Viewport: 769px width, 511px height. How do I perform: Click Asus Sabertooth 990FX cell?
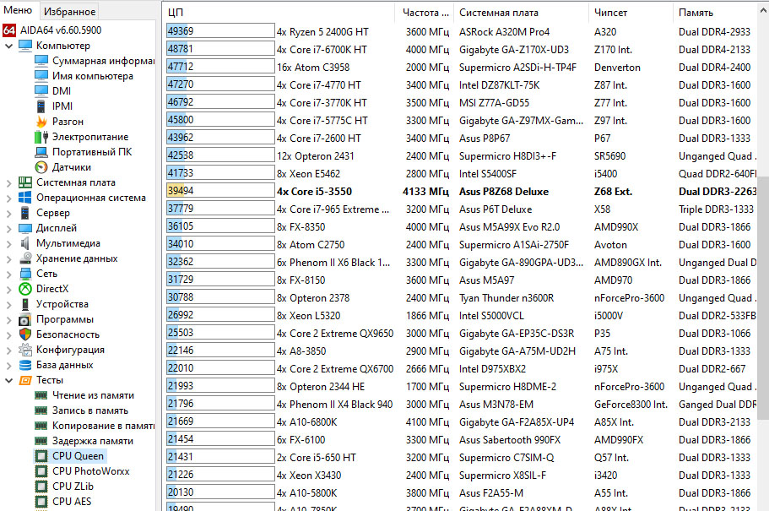pos(510,440)
